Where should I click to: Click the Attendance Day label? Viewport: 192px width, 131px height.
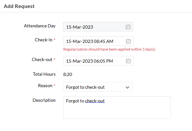tap(40, 26)
